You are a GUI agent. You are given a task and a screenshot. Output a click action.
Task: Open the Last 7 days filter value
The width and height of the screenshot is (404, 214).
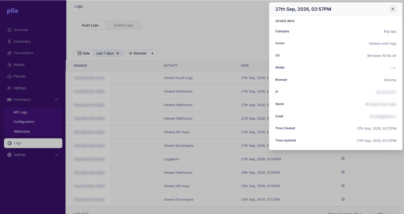point(105,53)
